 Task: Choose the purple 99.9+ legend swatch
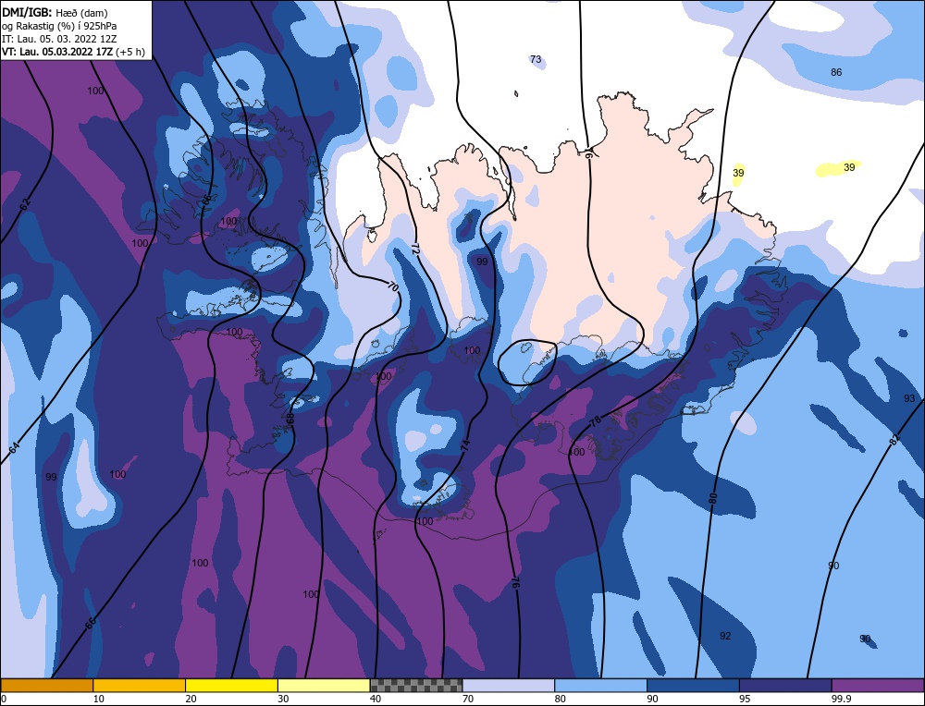click(878, 686)
